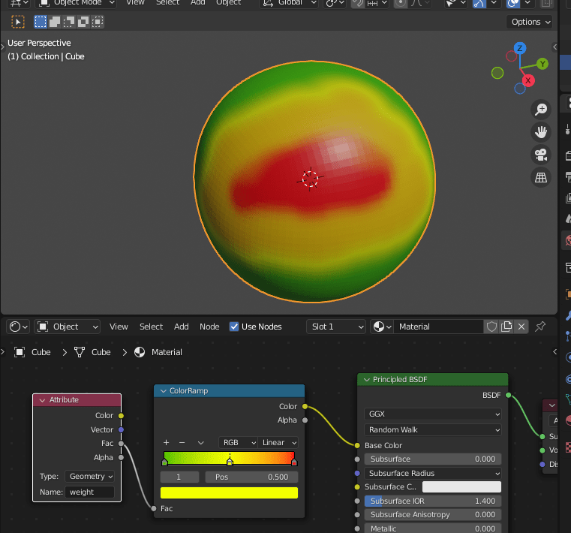This screenshot has height=533, width=571.
Task: Choose the Set New Selection mode icon
Action: [x=41, y=22]
